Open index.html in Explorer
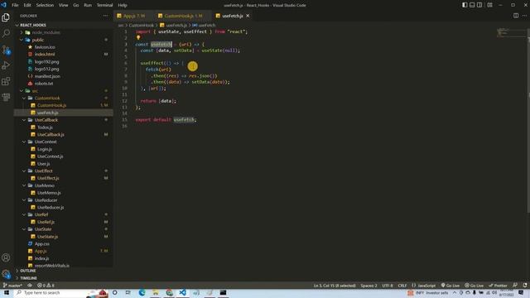The height and width of the screenshot is (298, 530). coord(64,55)
